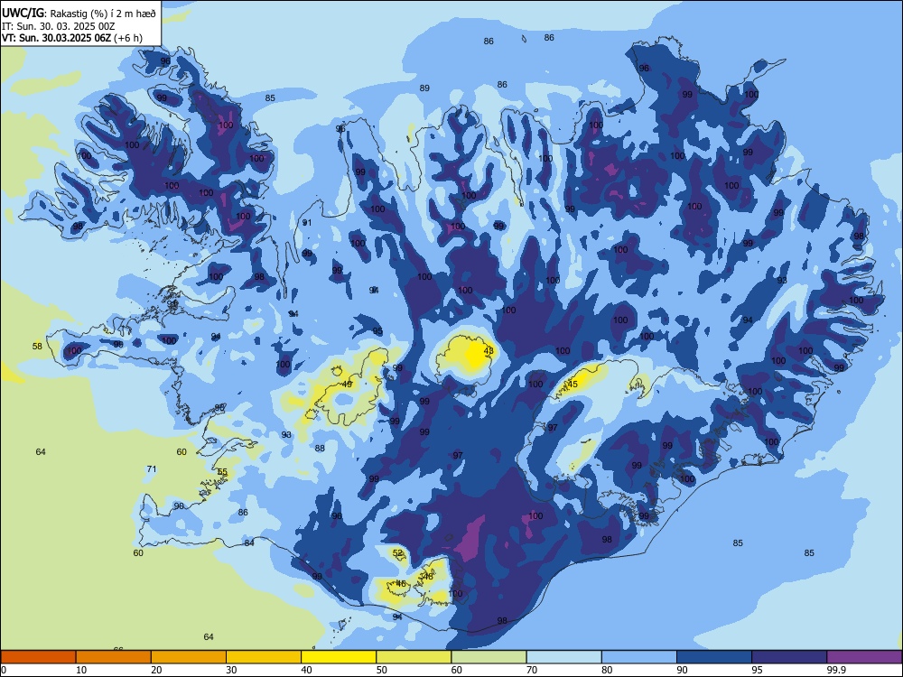903x677 pixels.
Task: Select the 'IT: Sun. 30. 03. 2025 00Z' line
Action: [x=58, y=26]
